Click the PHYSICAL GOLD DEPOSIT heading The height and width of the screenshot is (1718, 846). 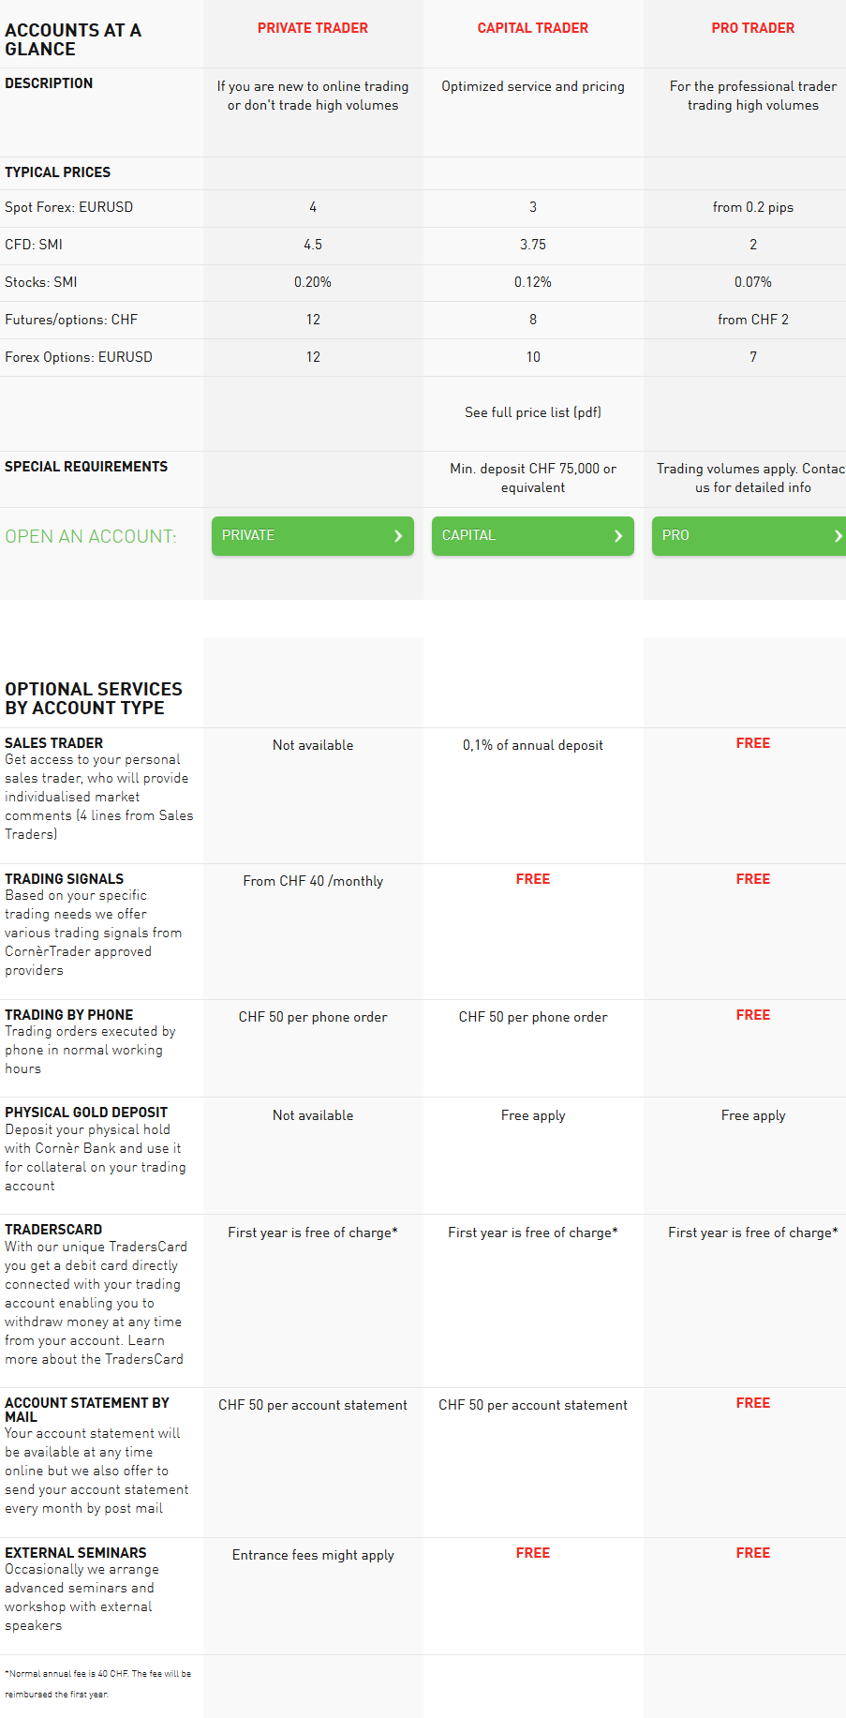click(86, 1113)
